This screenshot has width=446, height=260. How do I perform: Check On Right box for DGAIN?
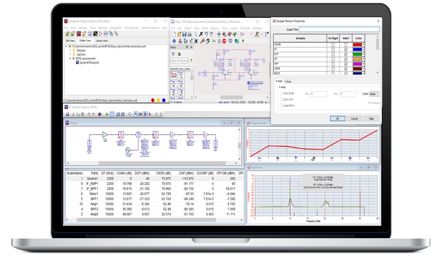[333, 44]
